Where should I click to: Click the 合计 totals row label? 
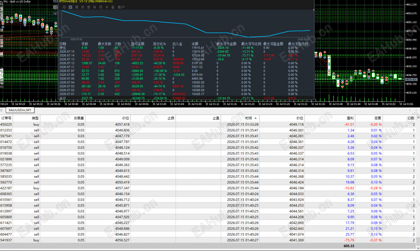(63, 98)
